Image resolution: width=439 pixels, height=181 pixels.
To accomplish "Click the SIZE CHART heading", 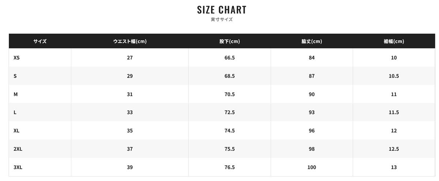I will coord(222,9).
